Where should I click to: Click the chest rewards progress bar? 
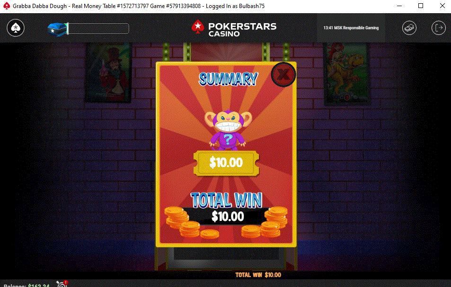[x=98, y=28]
